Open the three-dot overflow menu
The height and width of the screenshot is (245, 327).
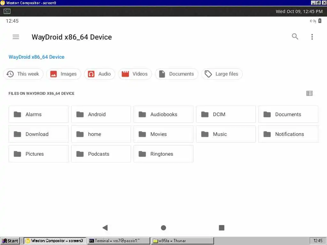(312, 37)
